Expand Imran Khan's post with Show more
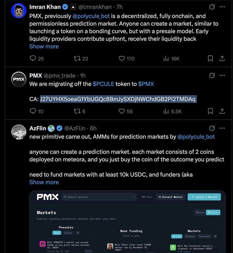Screen dimensions: 233x253 pos(44,46)
